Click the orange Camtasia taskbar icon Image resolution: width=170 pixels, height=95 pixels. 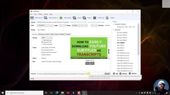click(x=79, y=93)
